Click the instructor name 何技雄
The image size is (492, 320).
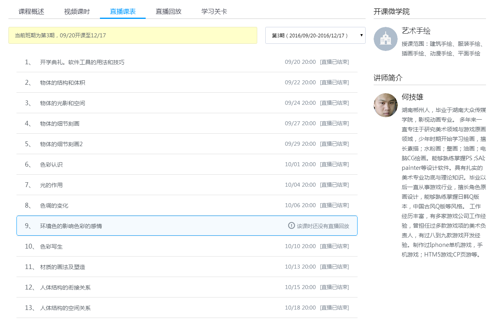pos(412,97)
